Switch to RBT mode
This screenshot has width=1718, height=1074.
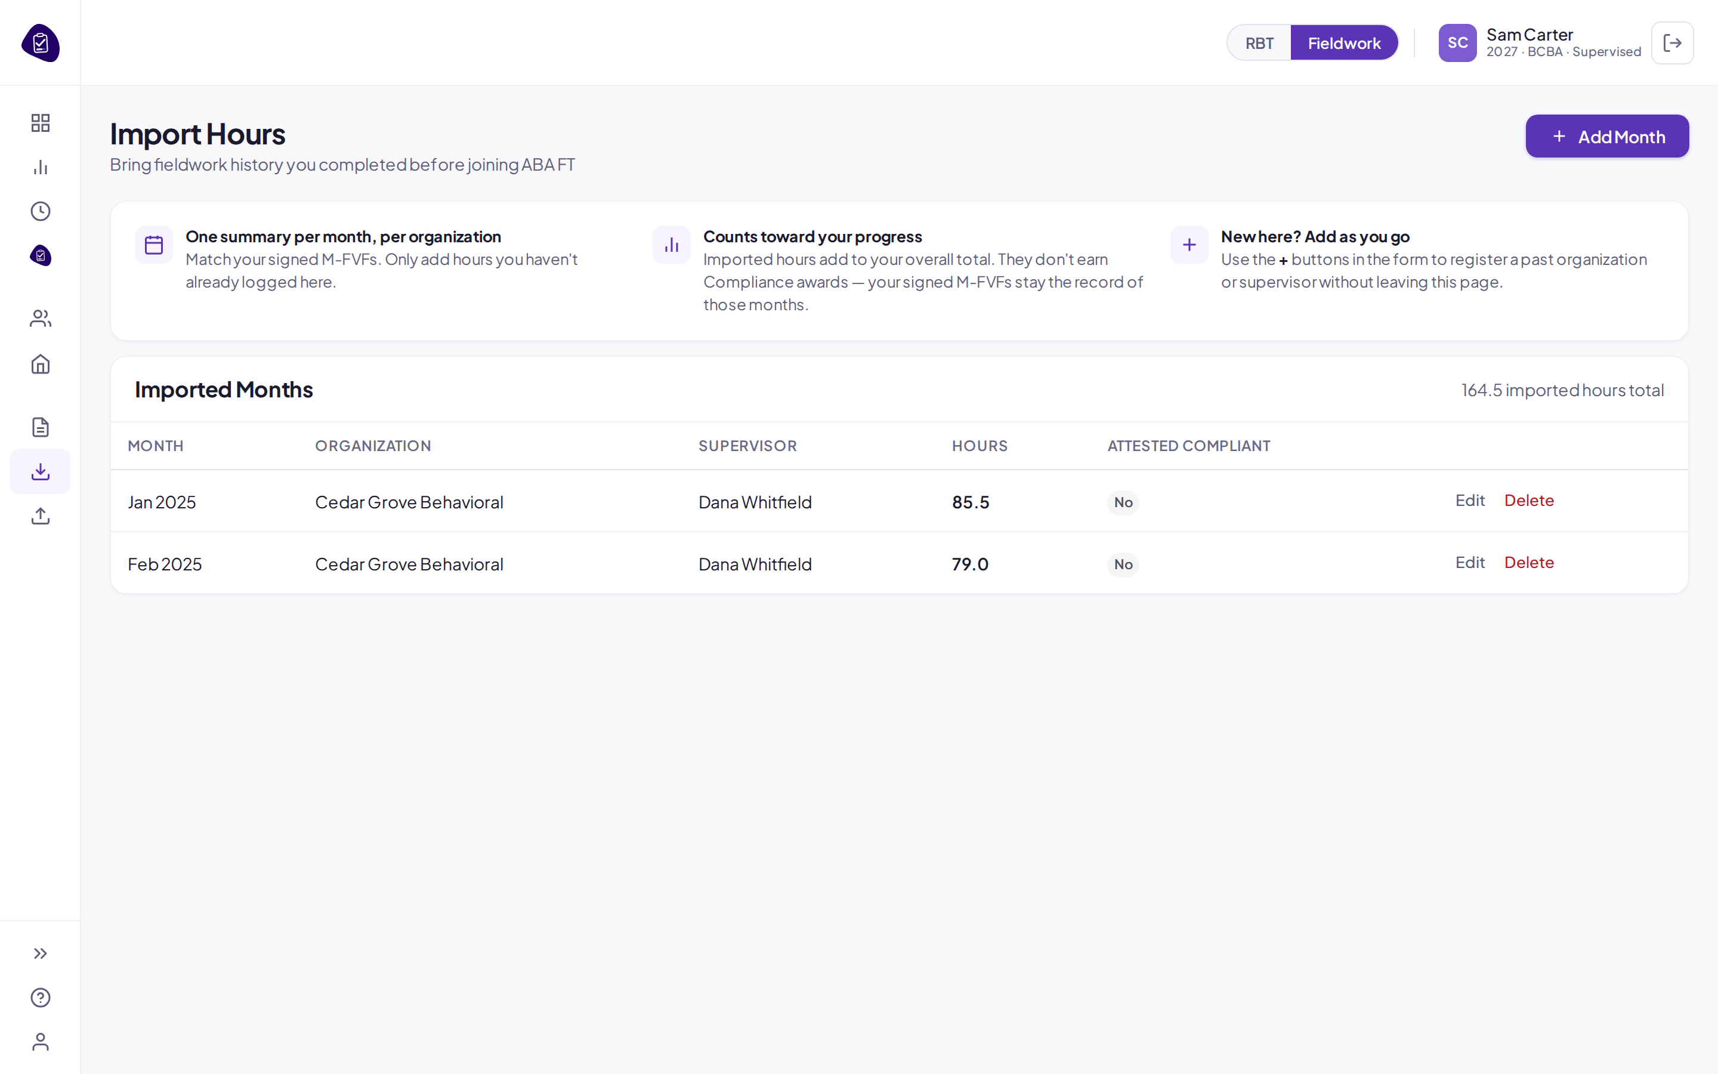[1259, 42]
